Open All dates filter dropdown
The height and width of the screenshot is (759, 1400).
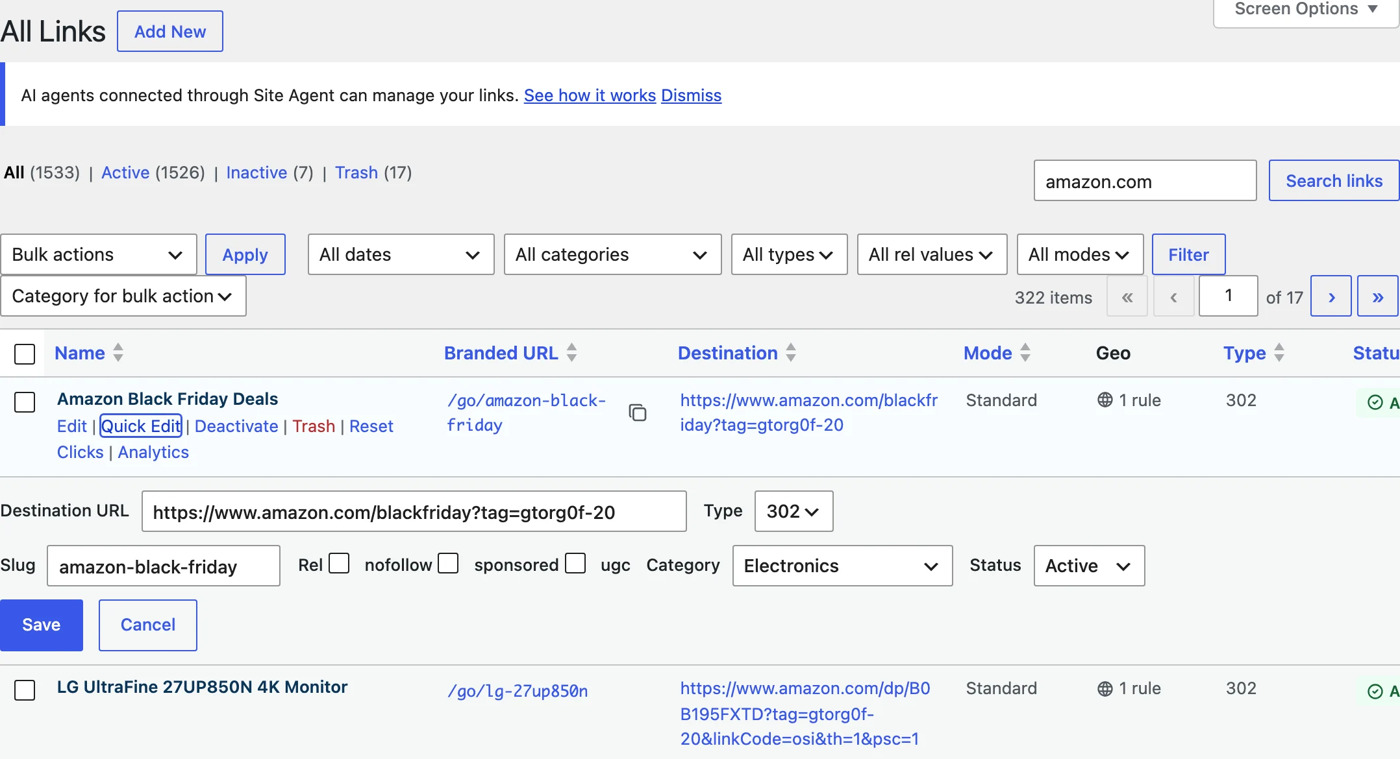[x=401, y=254]
